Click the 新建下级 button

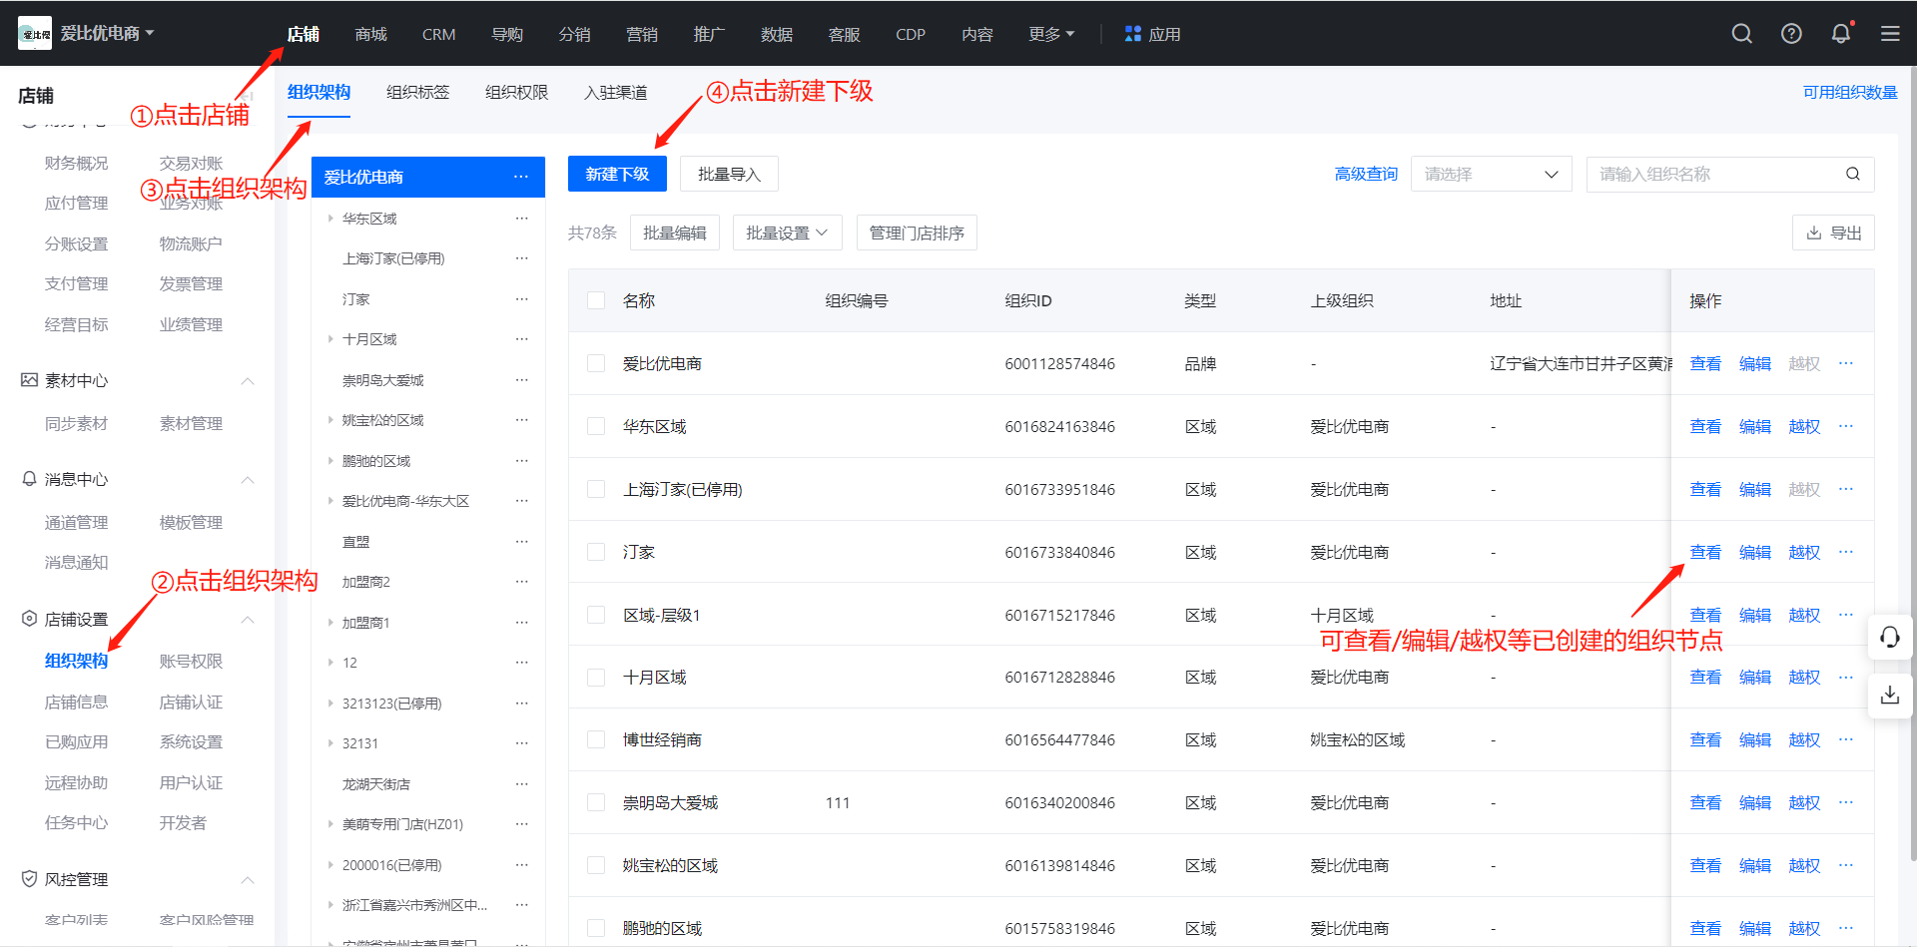pos(617,174)
